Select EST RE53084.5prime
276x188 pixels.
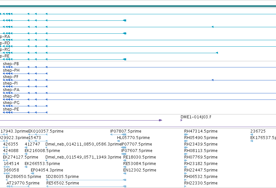coord(139,164)
